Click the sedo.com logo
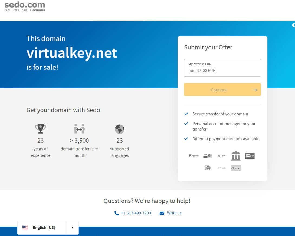 click(x=25, y=6)
